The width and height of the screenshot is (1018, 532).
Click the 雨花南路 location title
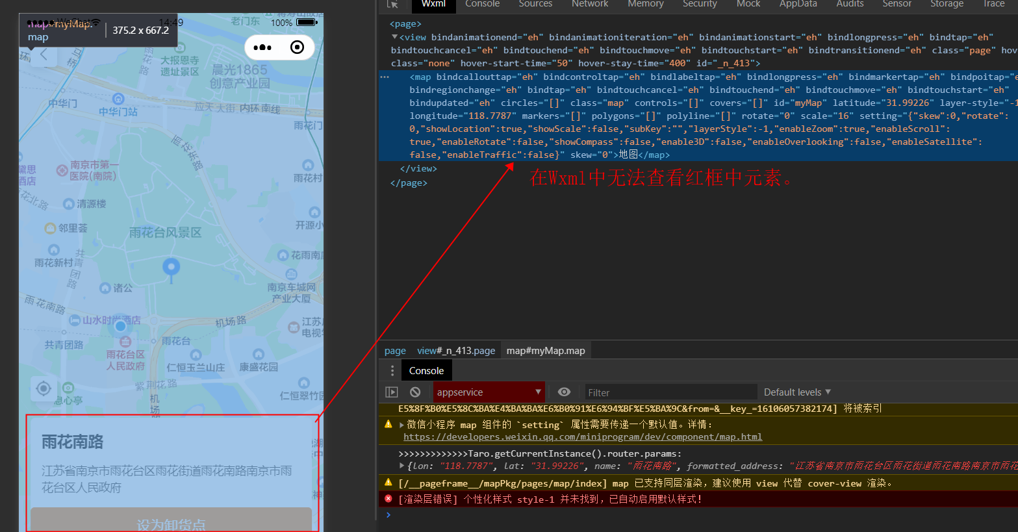click(72, 442)
